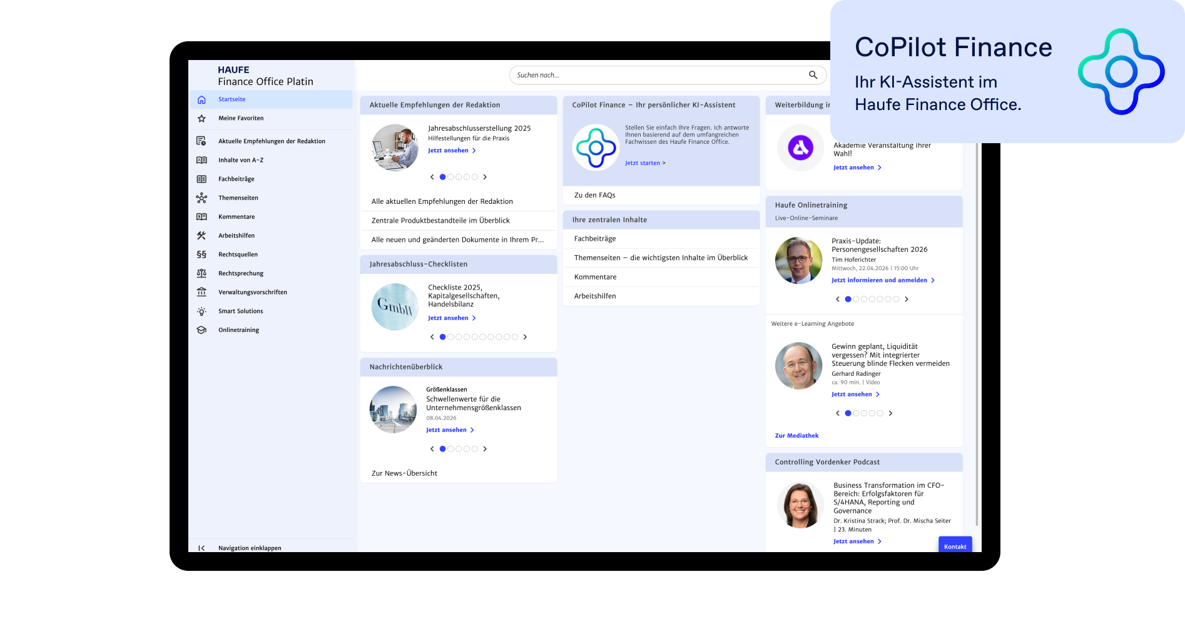
Task: Click Jetzt ansehen under Jahresabschlusserstellung 2025
Action: click(x=452, y=151)
